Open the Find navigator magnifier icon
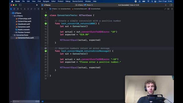This screenshot has height=103, width=183. click(21, 9)
